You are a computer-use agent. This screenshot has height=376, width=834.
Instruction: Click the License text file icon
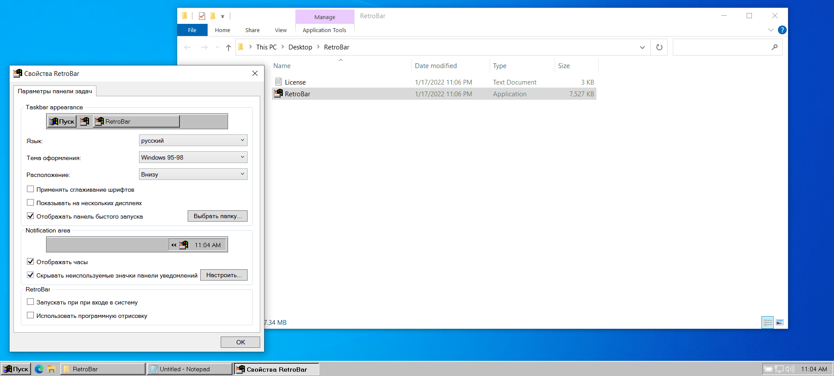(278, 82)
